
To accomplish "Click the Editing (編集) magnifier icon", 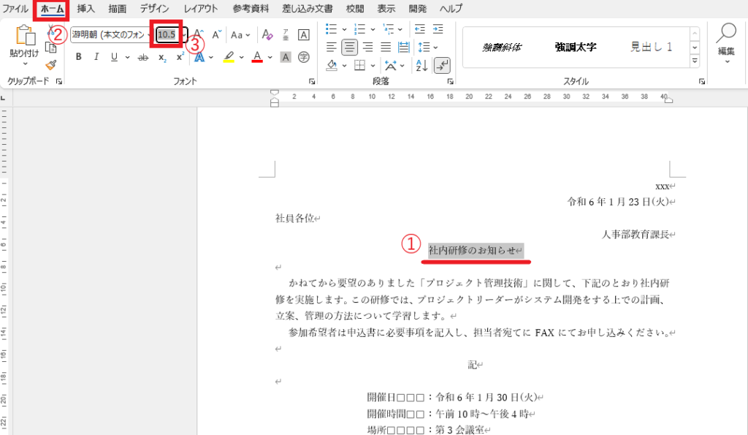I will click(x=727, y=34).
